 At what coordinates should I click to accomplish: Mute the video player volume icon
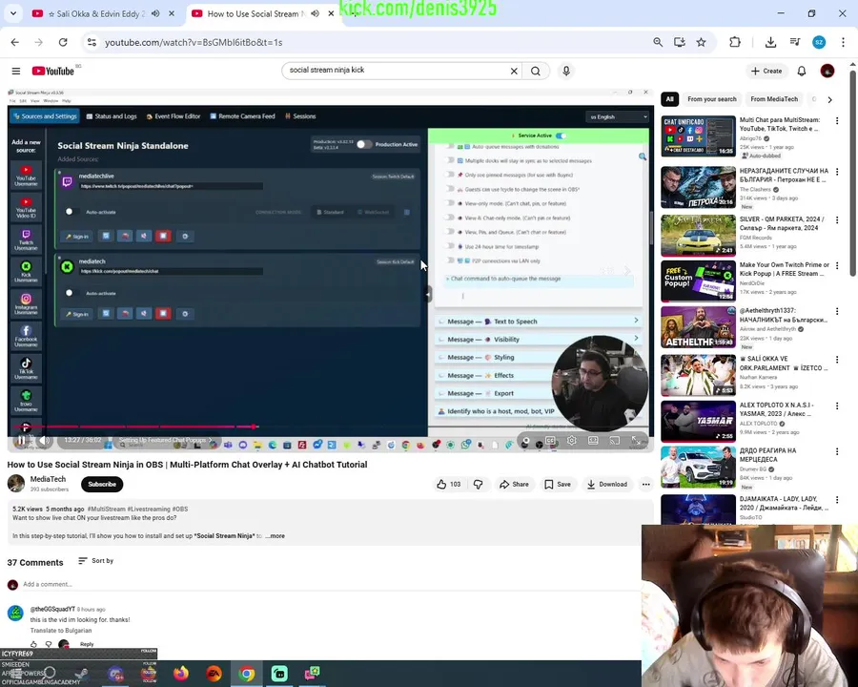(x=45, y=440)
